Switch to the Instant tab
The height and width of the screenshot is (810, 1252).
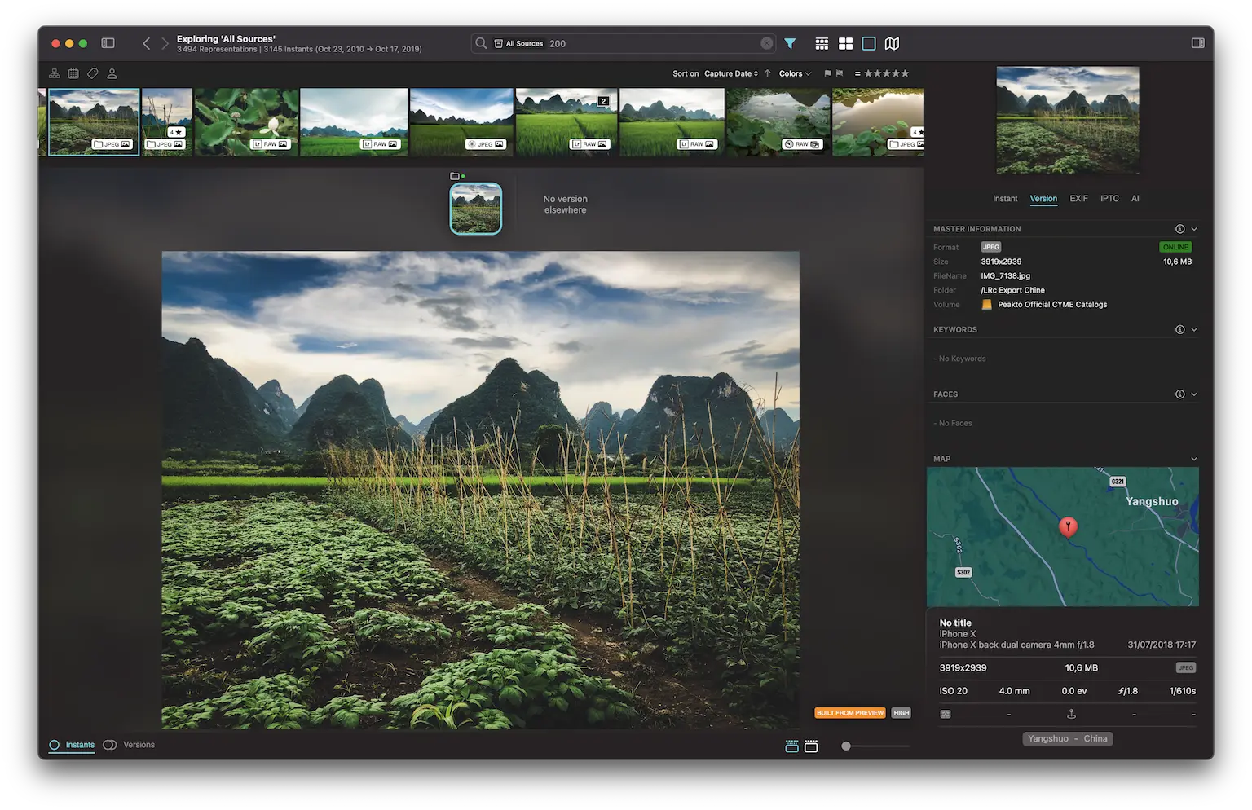click(x=1005, y=199)
